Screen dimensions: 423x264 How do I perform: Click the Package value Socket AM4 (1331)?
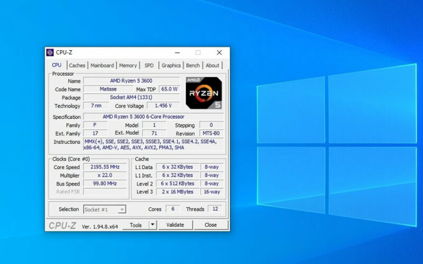[x=131, y=97]
